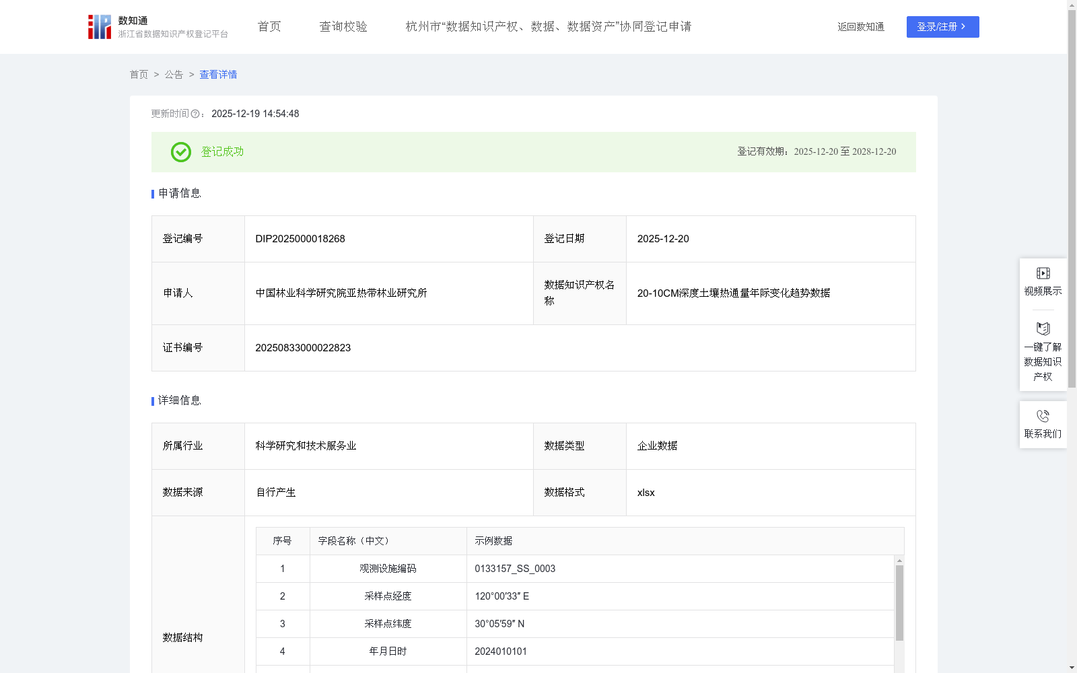
Task: Click the 采样点纬度 field cell
Action: point(388,624)
